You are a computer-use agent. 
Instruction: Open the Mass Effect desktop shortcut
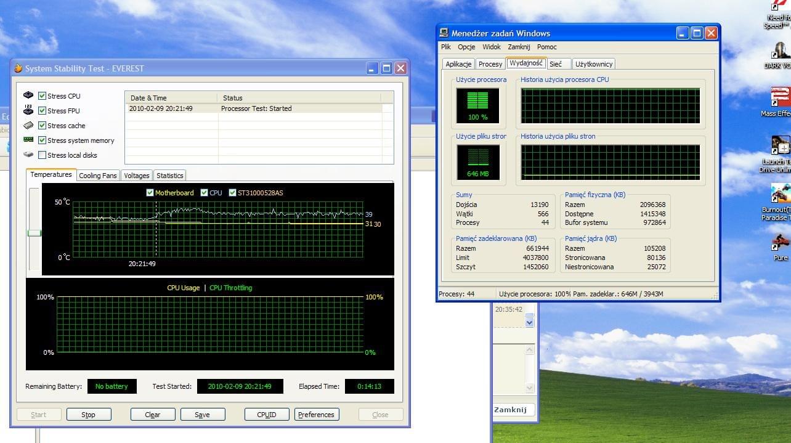point(780,98)
